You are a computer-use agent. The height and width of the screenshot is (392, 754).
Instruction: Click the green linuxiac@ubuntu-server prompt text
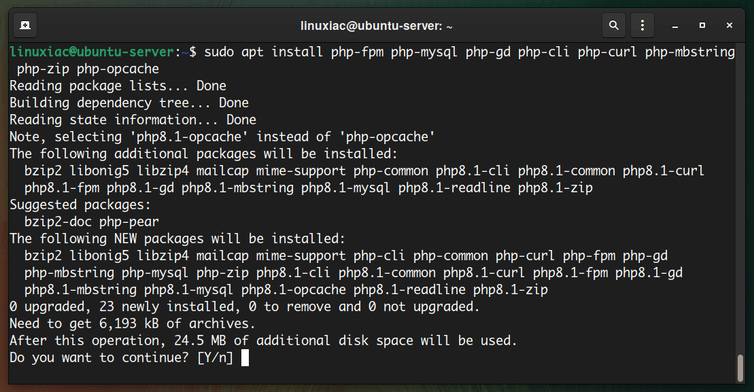tap(91, 52)
